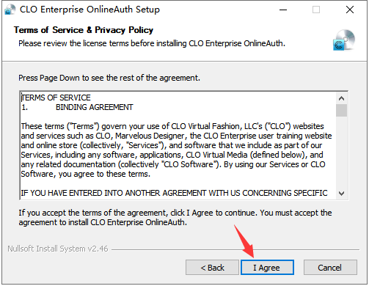Click the Press Page Down instruction text

click(109, 78)
